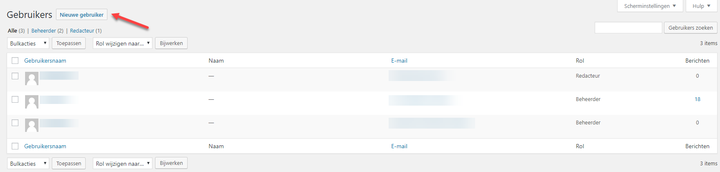Toggle the select-all checkbox in table footer
The width and height of the screenshot is (720, 172).
point(15,146)
